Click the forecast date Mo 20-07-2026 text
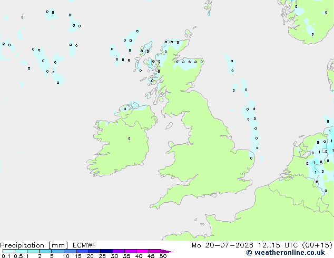Viewport: 334px width, 258px height. [222, 245]
